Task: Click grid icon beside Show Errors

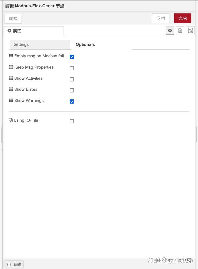Action: [10, 89]
